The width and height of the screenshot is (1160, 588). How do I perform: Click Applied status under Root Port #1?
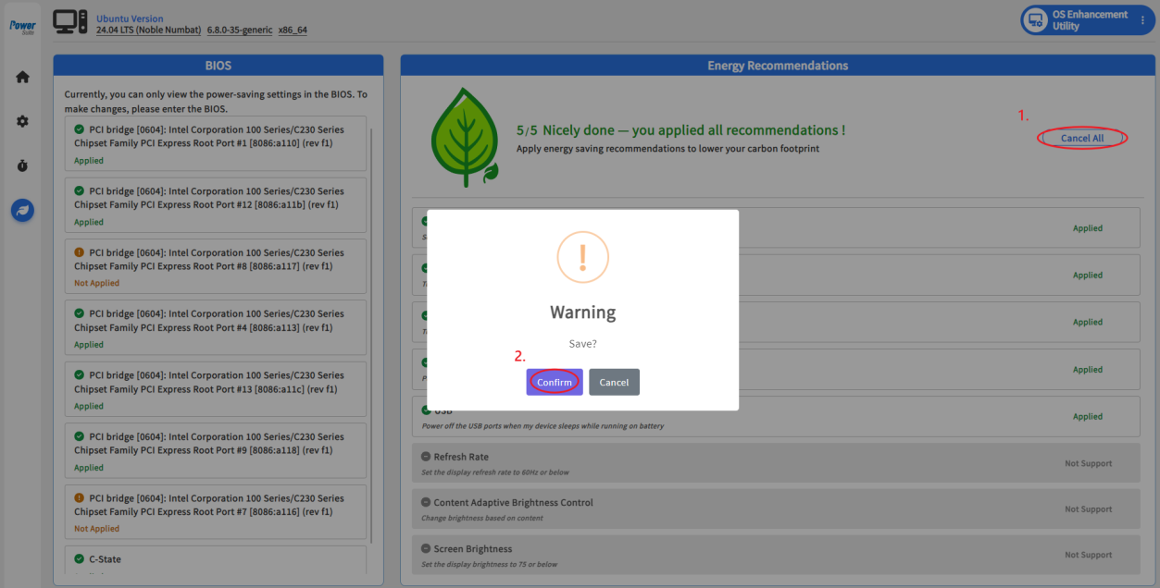click(x=89, y=161)
